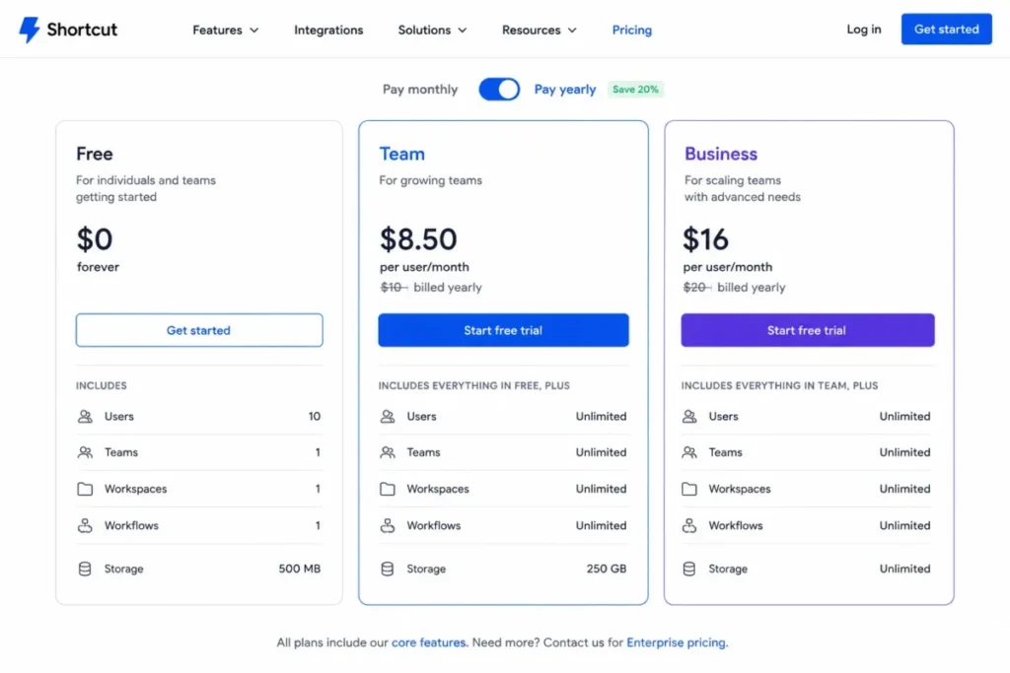
Task: Click the Workspaces folder icon in Free plan
Action: pos(85,489)
